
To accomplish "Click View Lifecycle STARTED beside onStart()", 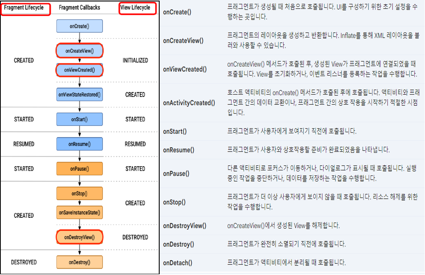I will (135, 119).
